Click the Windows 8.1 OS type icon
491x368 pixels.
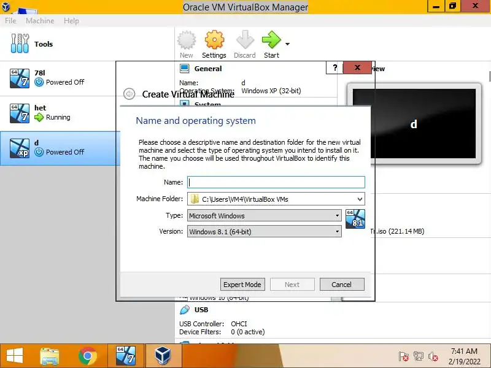click(355, 219)
